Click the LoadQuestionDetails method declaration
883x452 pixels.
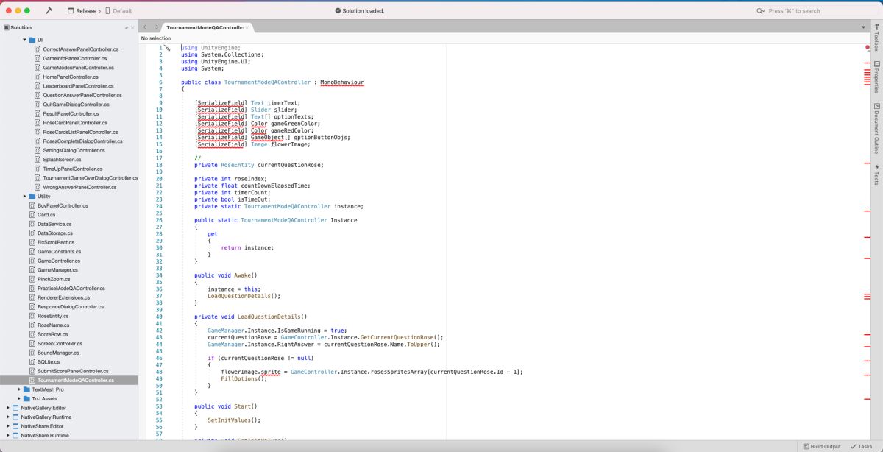pos(272,317)
